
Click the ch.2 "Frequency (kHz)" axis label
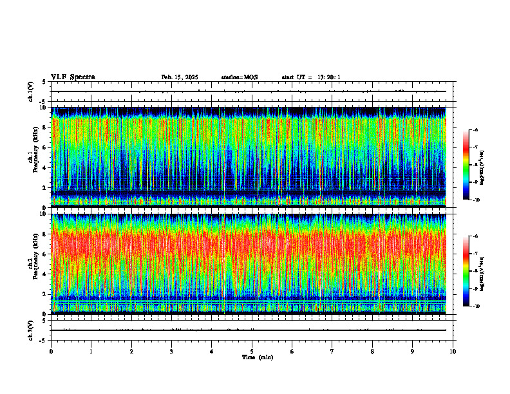point(35,256)
